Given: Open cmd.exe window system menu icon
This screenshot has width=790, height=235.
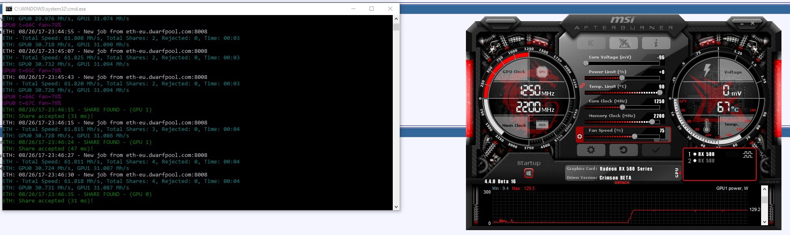Looking at the screenshot, I should point(9,9).
